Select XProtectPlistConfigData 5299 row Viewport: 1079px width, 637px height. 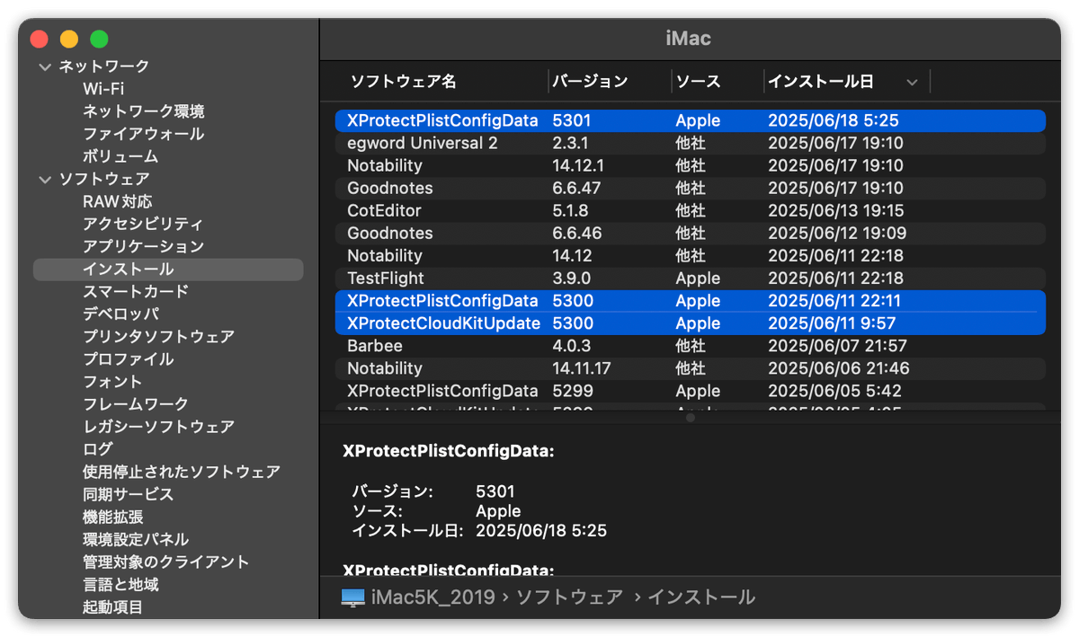(690, 391)
